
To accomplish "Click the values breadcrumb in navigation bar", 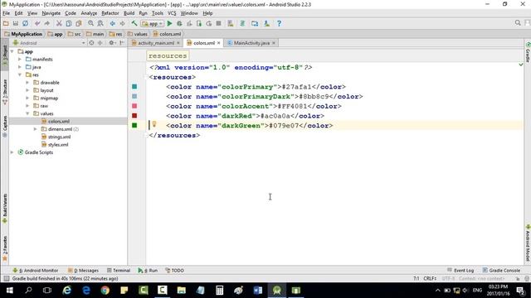I will 138,34.
